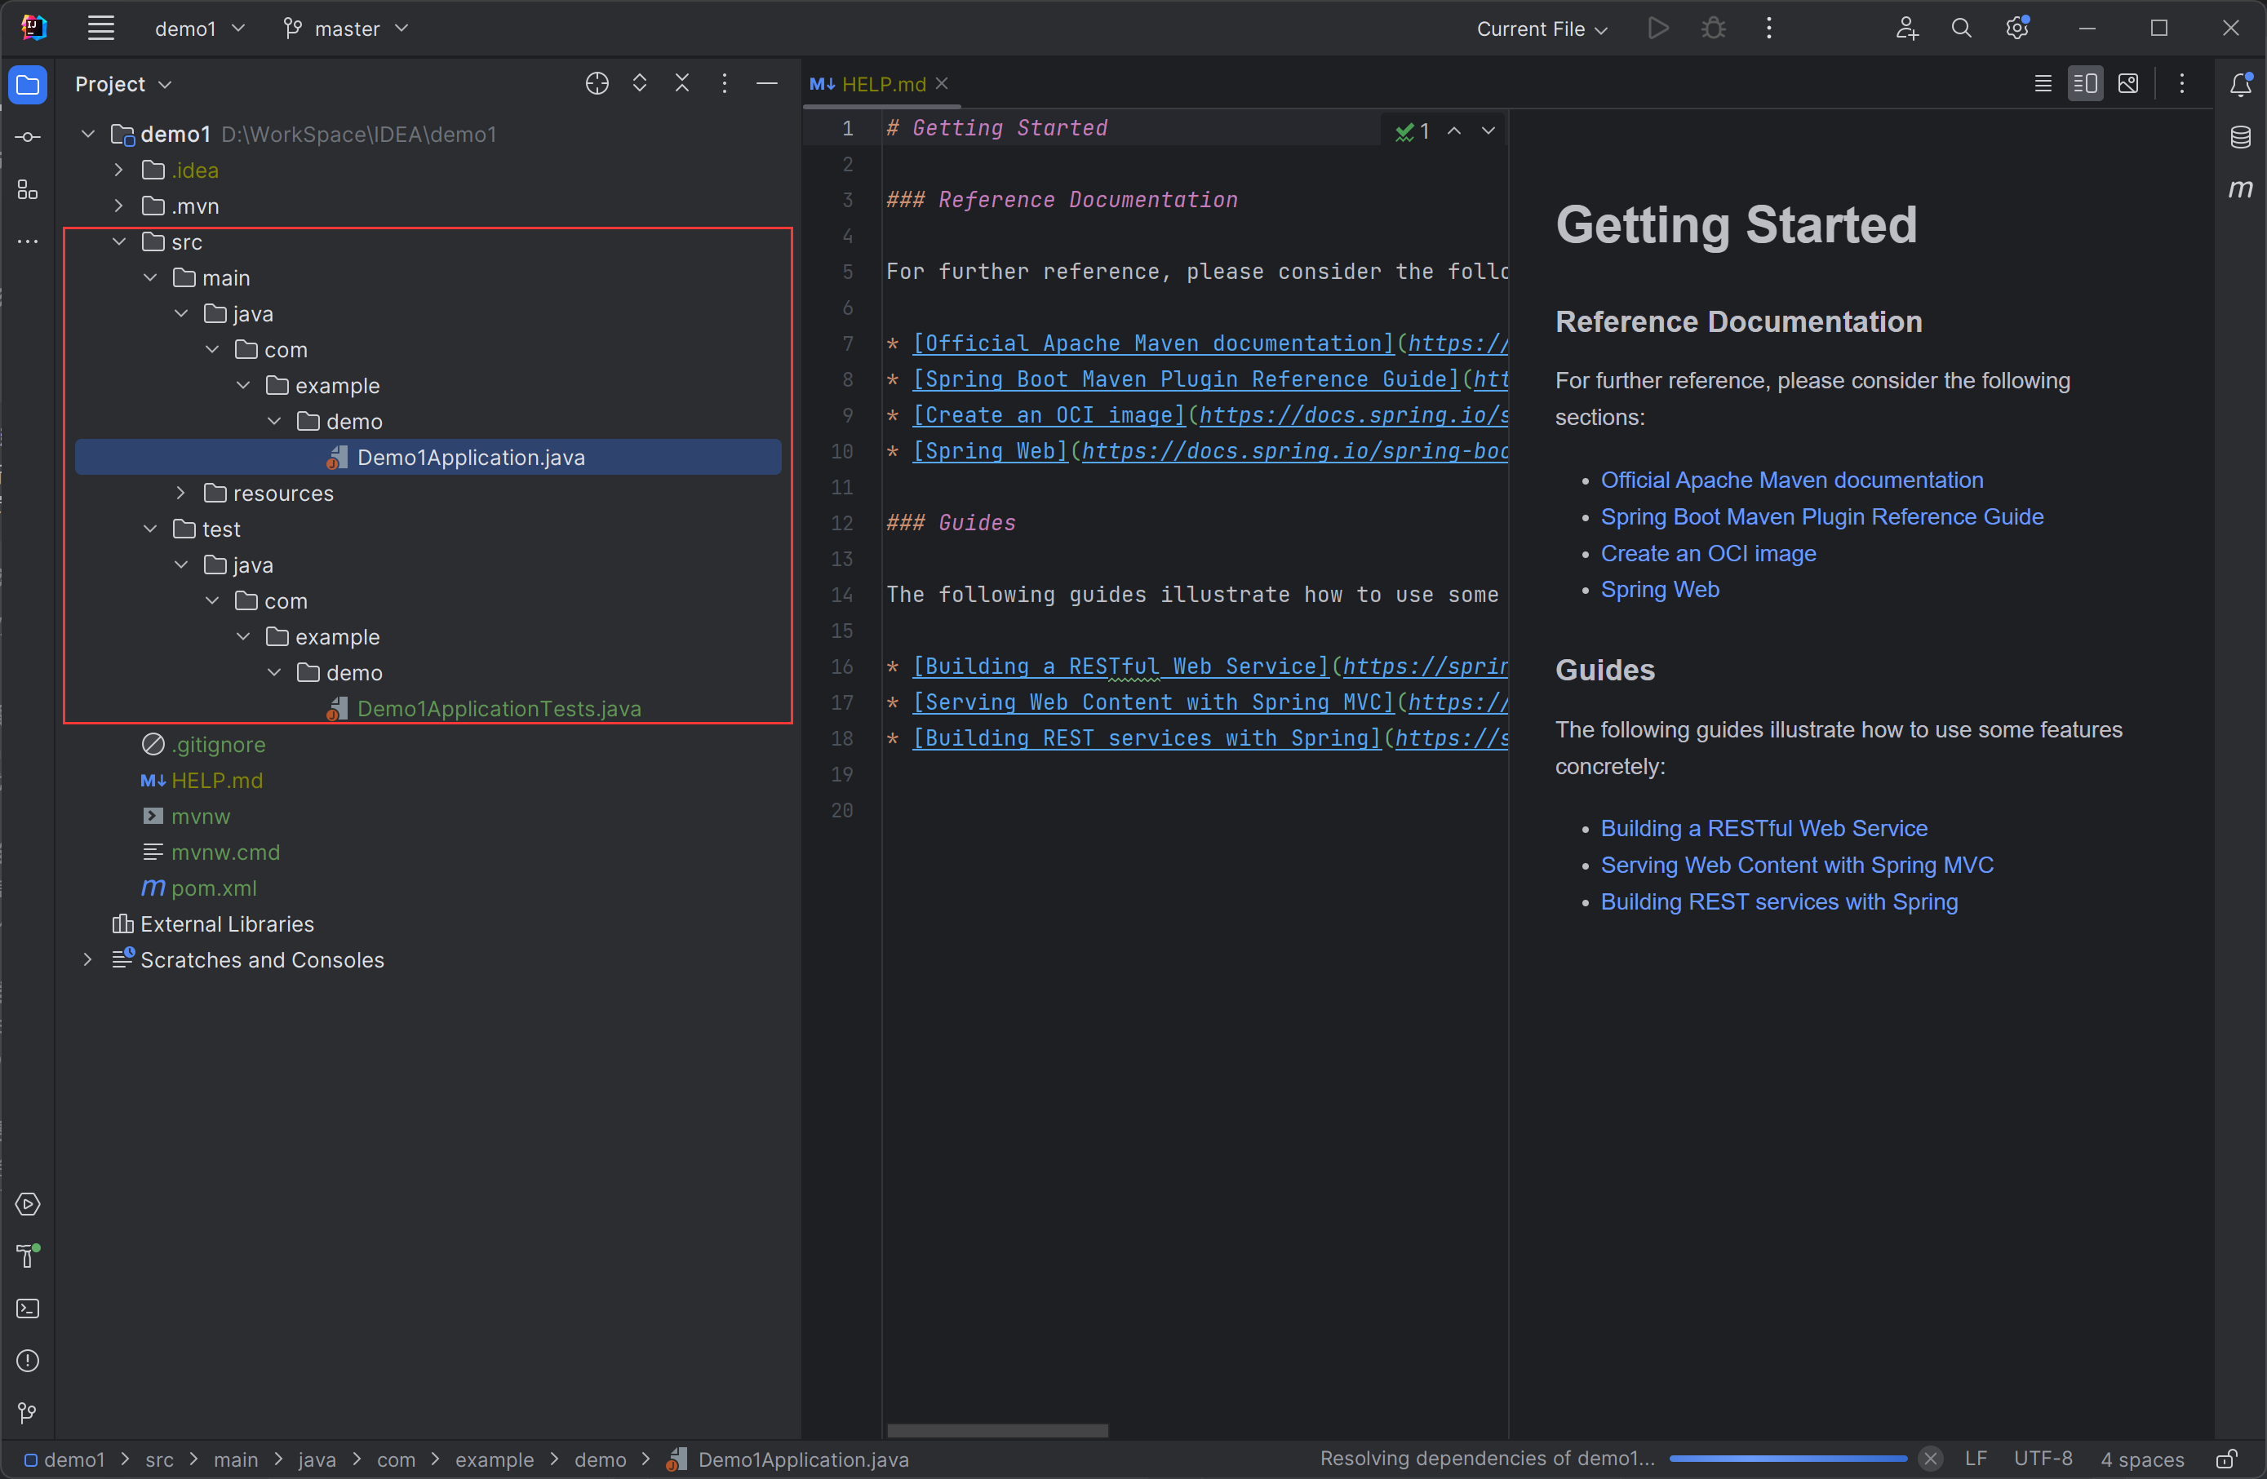Open the main hamburger menu
Screen dimensions: 2267x1479
pos(101,29)
